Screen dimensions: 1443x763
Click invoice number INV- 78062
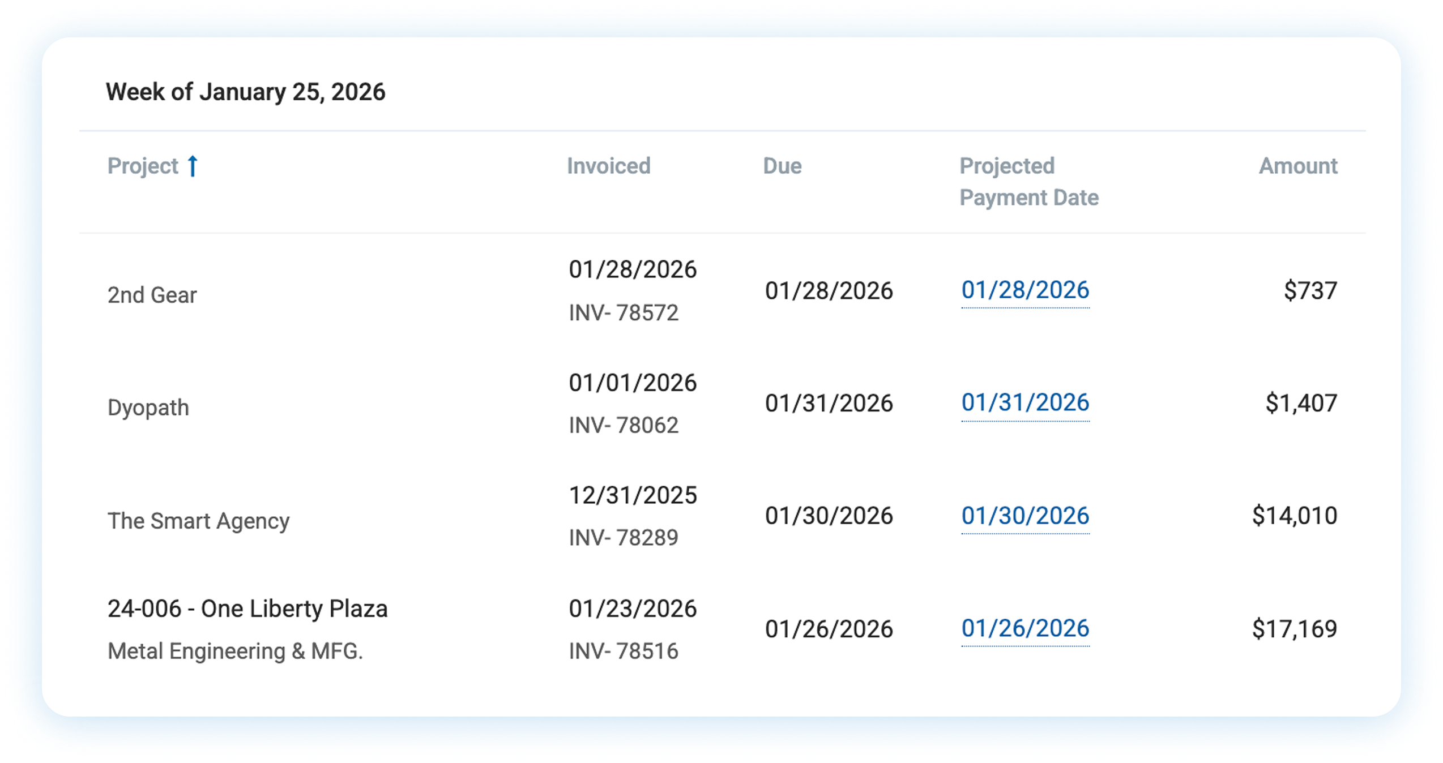624,426
